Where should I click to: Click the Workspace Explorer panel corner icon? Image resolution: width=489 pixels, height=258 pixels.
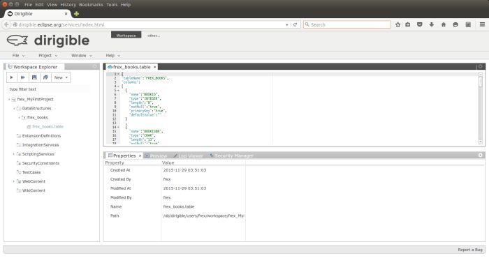coord(94,67)
